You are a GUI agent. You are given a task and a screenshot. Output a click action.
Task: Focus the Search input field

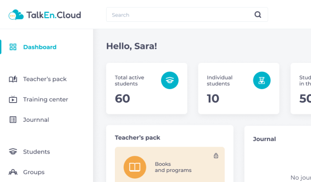click(x=179, y=15)
